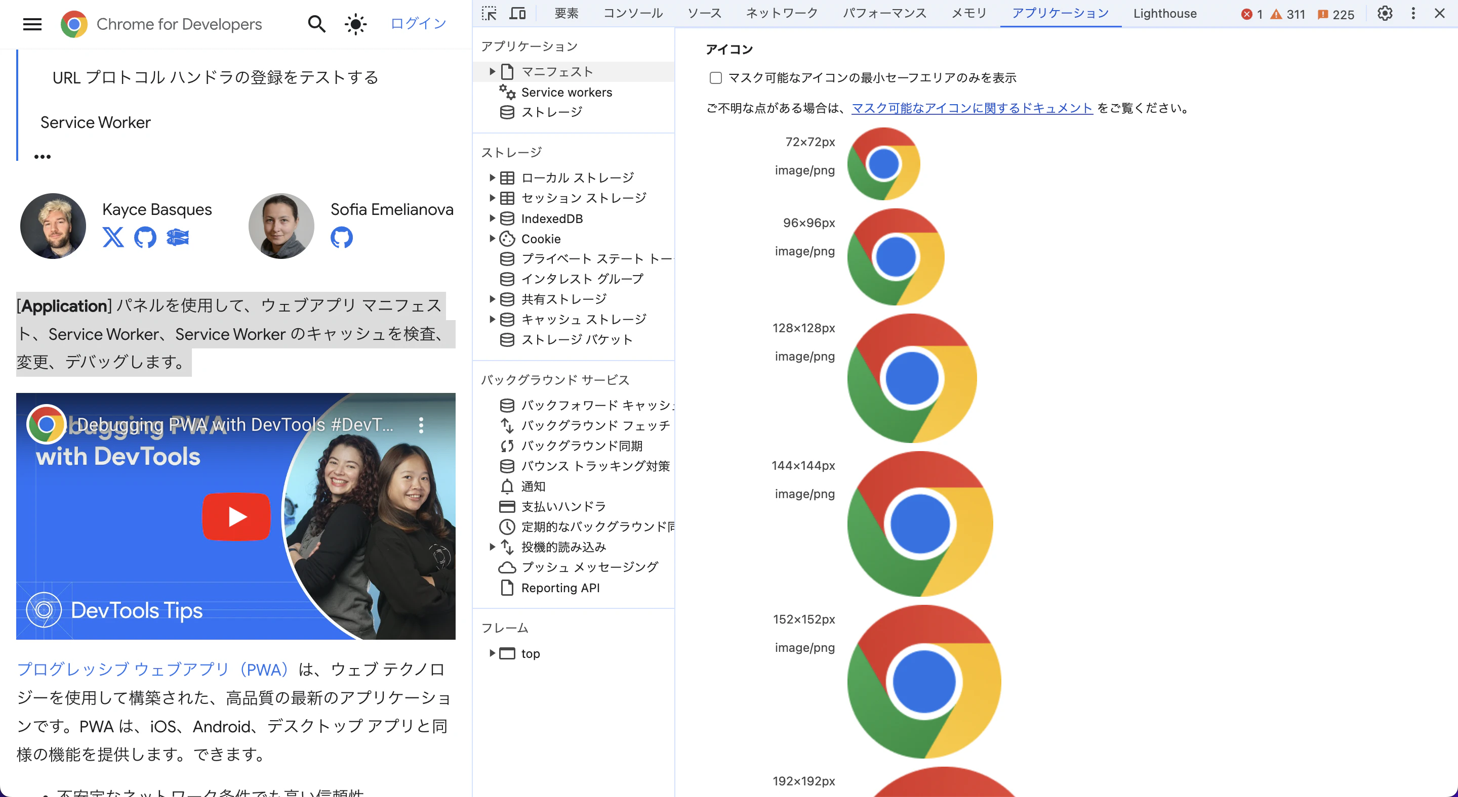The height and width of the screenshot is (797, 1458).
Task: Select Service workers in sidebar
Action: (x=566, y=92)
